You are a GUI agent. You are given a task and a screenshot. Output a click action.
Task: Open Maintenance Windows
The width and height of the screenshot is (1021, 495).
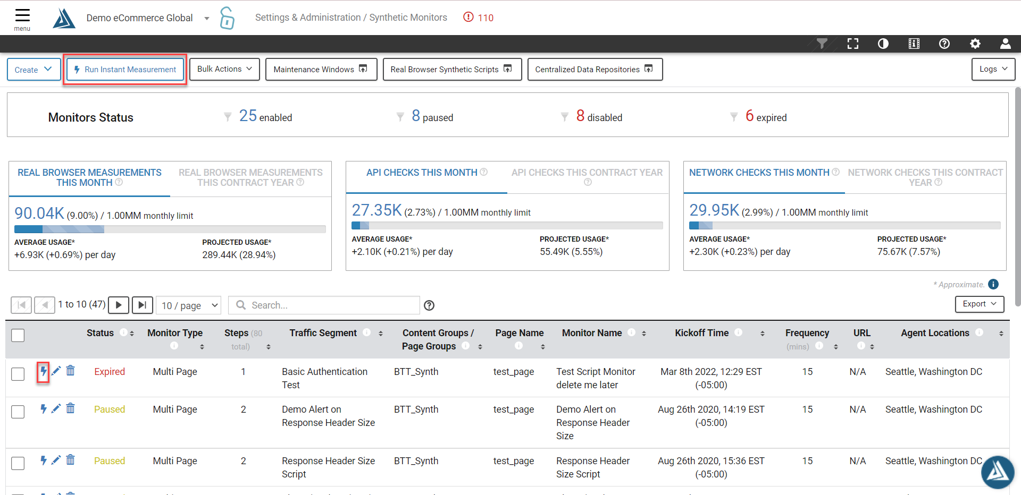coord(321,69)
